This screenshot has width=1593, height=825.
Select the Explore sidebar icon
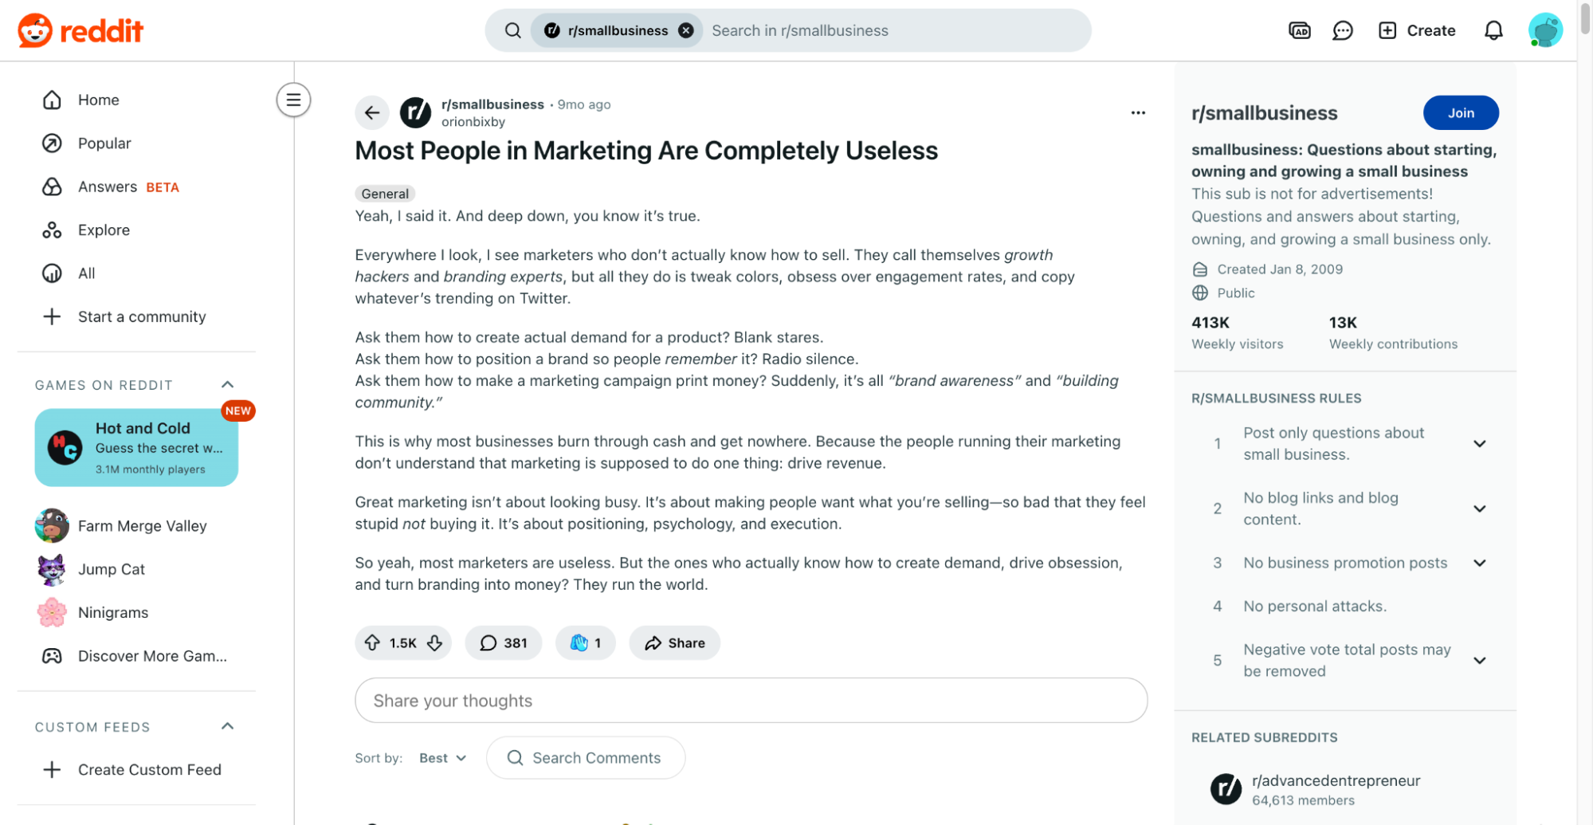click(51, 230)
